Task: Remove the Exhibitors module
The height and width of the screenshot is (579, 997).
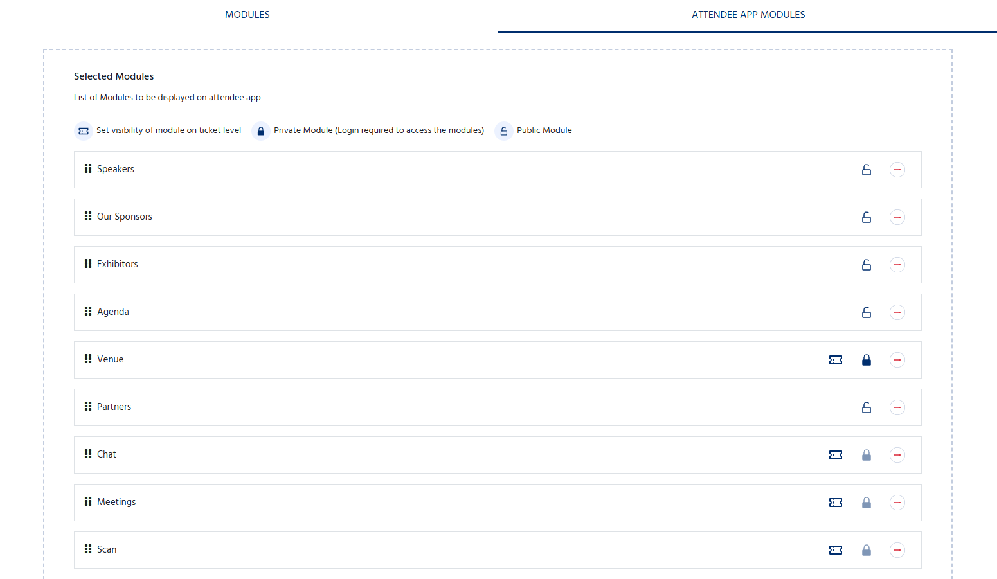Action: click(x=897, y=265)
